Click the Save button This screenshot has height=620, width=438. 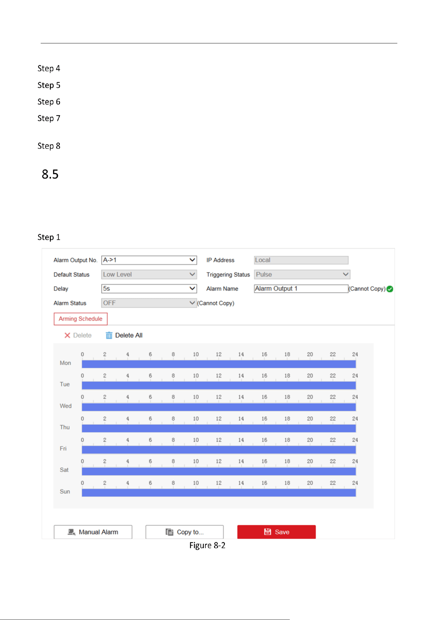tap(276, 532)
